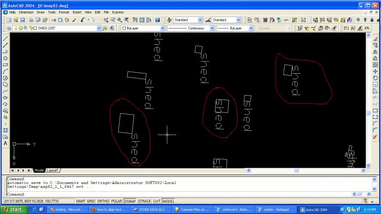The height and width of the screenshot is (214, 381).
Task: Open the Help question mark icon
Action: click(157, 20)
